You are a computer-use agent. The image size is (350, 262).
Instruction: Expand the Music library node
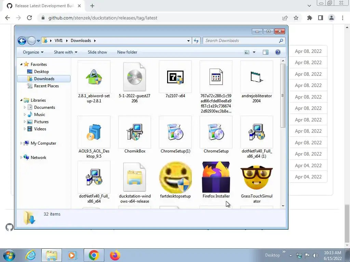(25, 115)
